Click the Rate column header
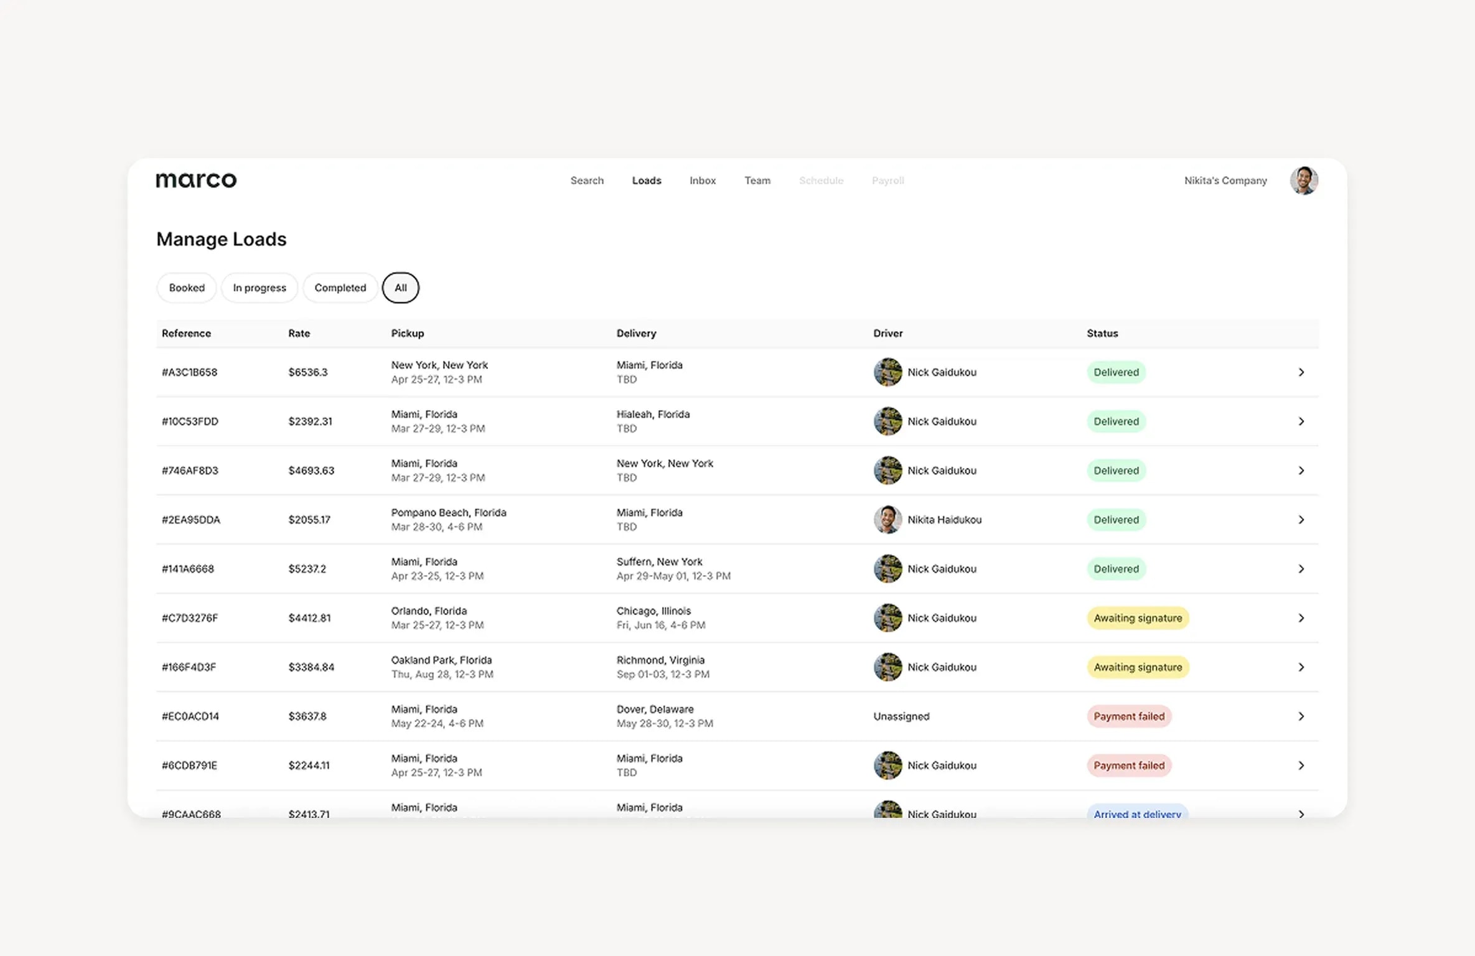The height and width of the screenshot is (956, 1475). 299,334
